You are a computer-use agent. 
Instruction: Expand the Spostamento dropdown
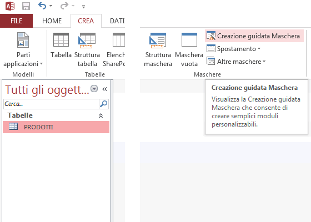coord(234,49)
